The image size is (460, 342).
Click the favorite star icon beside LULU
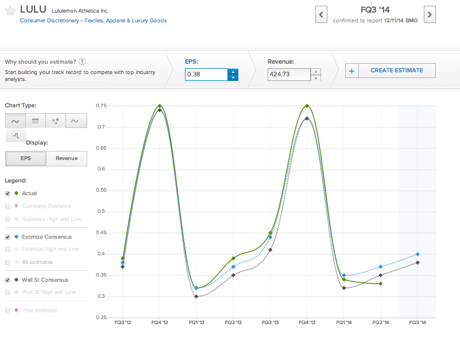pyautogui.click(x=10, y=10)
